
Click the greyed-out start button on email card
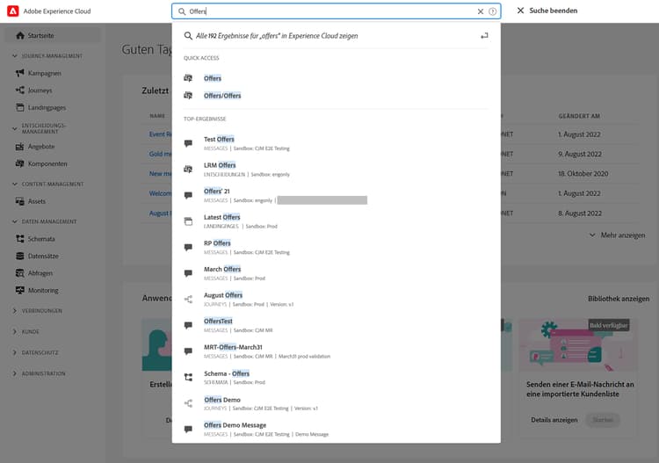[x=603, y=420]
